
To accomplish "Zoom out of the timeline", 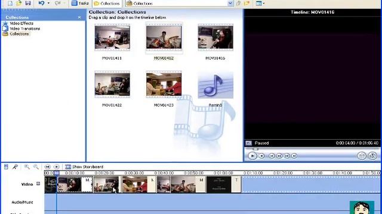I will point(36,166).
